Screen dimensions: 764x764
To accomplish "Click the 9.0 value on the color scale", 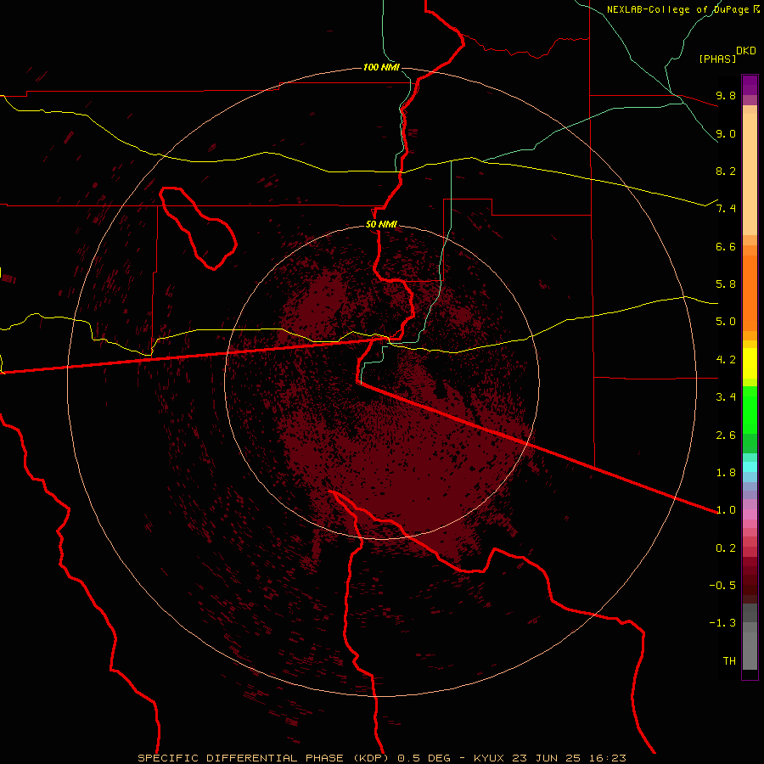I will point(726,133).
